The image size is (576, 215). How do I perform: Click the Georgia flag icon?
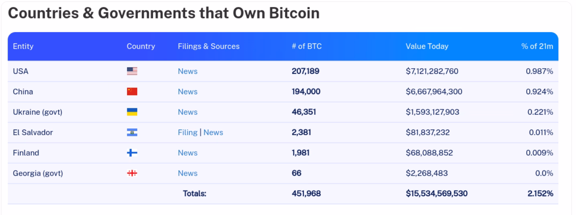point(132,173)
